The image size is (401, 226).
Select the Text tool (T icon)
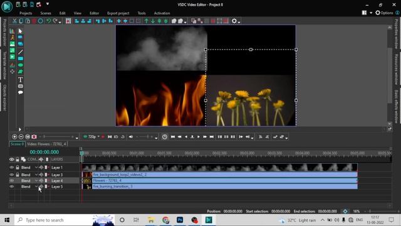(20, 80)
